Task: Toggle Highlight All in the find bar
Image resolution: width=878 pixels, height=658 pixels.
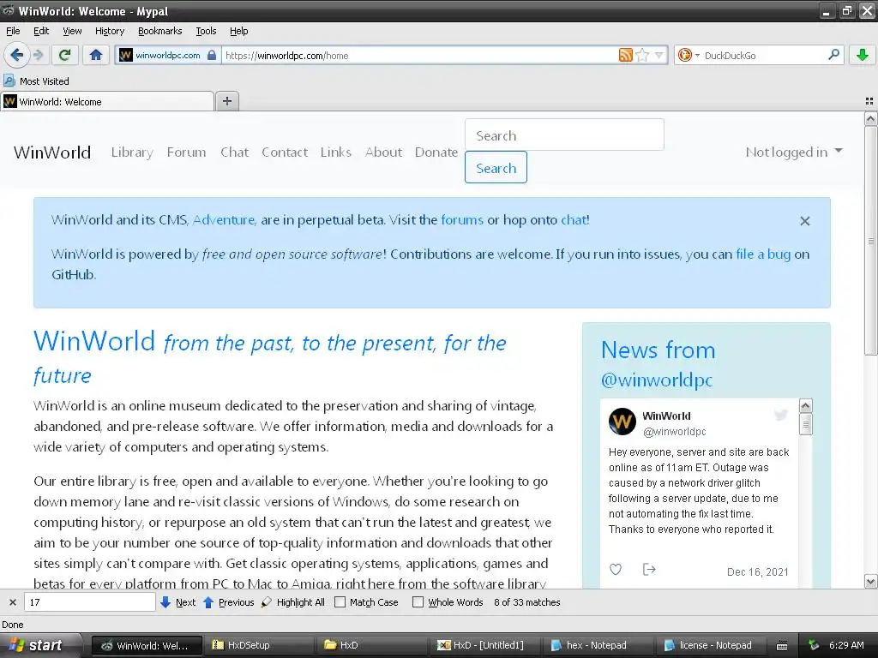Action: pyautogui.click(x=293, y=602)
